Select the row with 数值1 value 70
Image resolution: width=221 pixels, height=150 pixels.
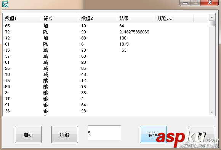tap(106, 74)
